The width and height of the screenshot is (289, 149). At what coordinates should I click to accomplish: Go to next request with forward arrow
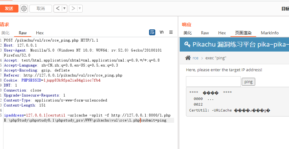click(x=73, y=8)
